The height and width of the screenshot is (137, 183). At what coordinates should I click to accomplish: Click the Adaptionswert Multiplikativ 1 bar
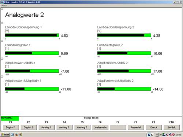pyautogui.click(x=32, y=89)
